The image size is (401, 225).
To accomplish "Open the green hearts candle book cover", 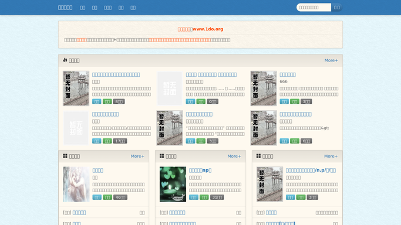I will pos(173,184).
